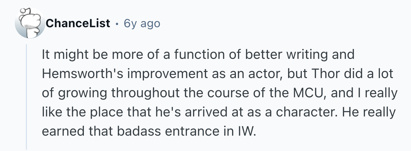The image size is (411, 151).
Task: Click the dot separator beside ChanceList
Action: [117, 24]
